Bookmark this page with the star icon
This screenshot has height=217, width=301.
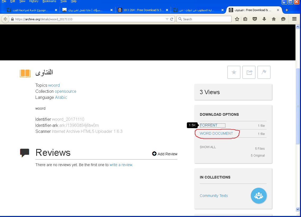tap(237, 19)
